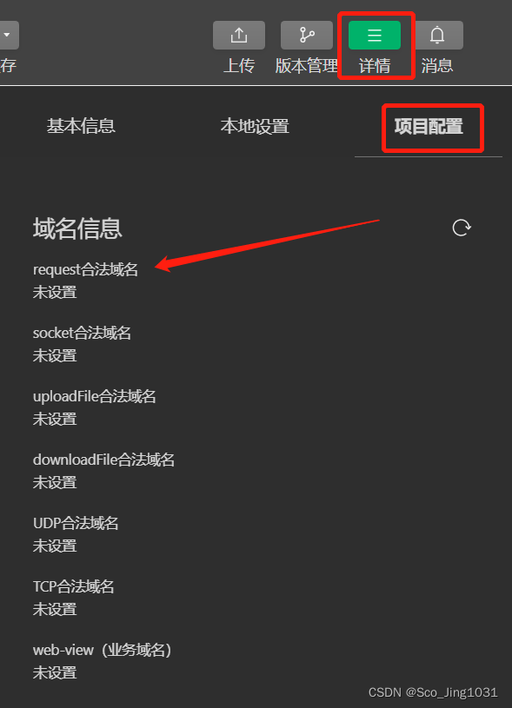Open version management branch icon
The image size is (512, 708).
pyautogui.click(x=306, y=36)
